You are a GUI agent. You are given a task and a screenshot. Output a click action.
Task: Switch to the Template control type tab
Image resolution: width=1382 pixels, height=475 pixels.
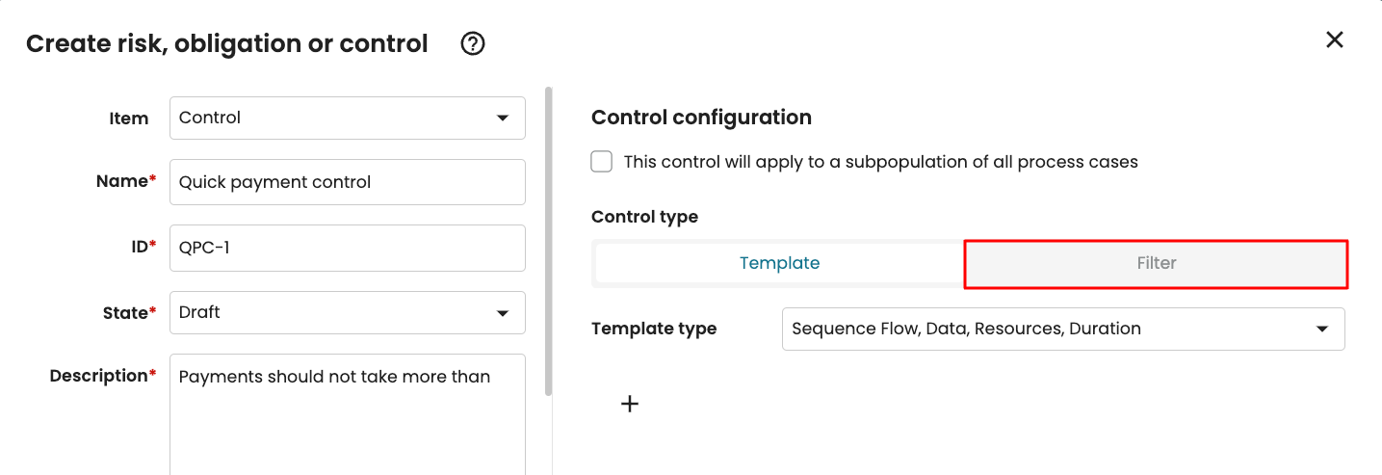pyautogui.click(x=779, y=263)
